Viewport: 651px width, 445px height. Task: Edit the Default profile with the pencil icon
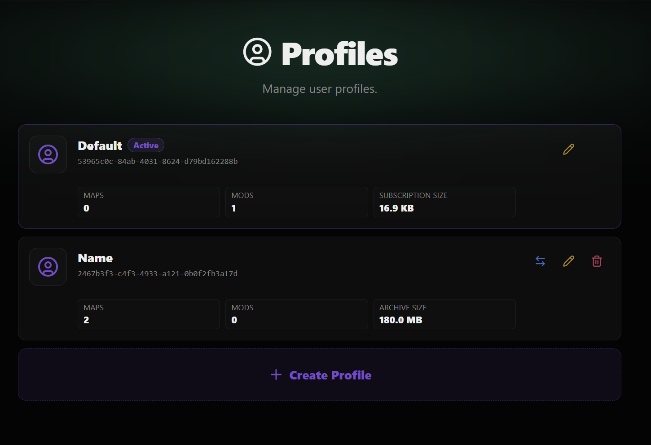pos(568,150)
